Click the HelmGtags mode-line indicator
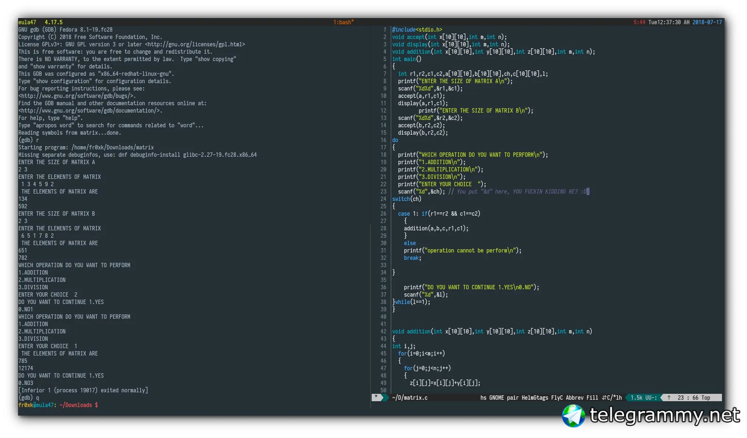The height and width of the screenshot is (438, 747). tap(534, 398)
